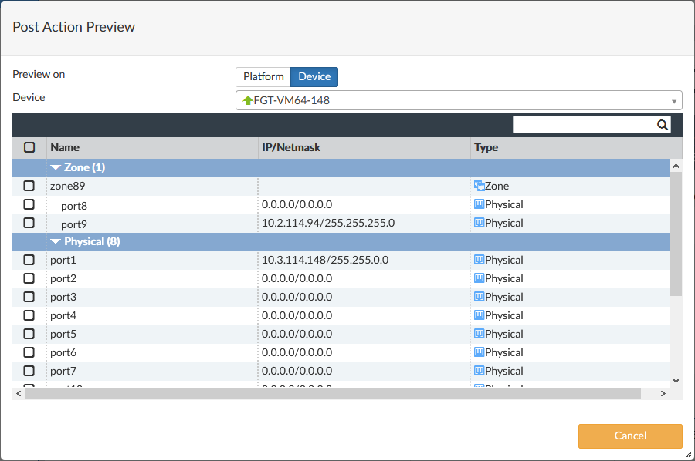
Task: Click the Physical icon in port4 row
Action: point(479,315)
